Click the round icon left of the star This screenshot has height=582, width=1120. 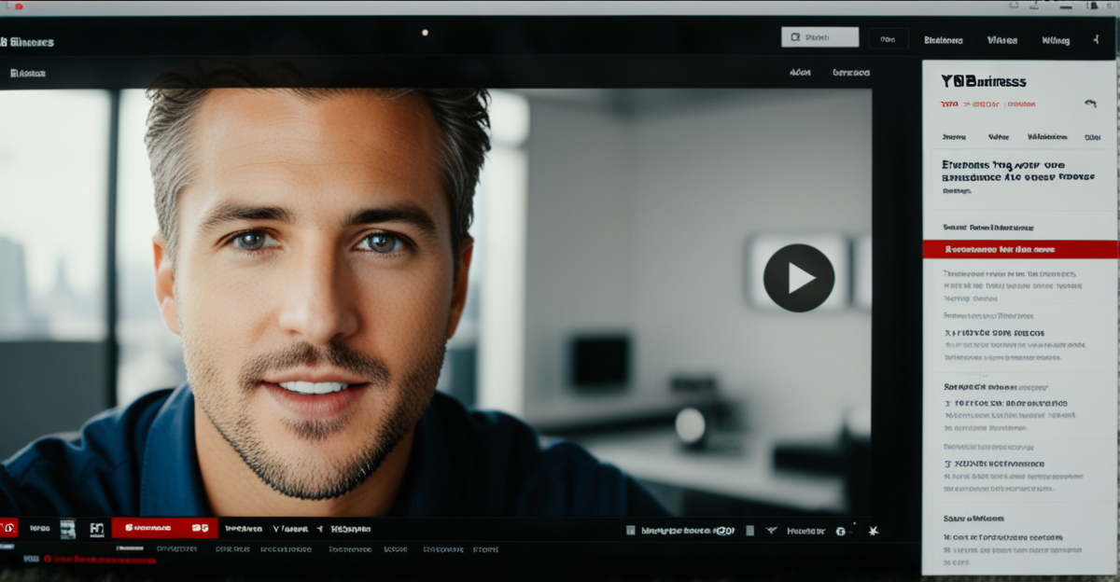click(840, 531)
